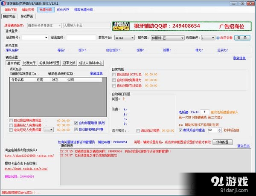Switch to the 游戏界面 tab
The height and width of the screenshot is (196, 256).
pos(27,16)
